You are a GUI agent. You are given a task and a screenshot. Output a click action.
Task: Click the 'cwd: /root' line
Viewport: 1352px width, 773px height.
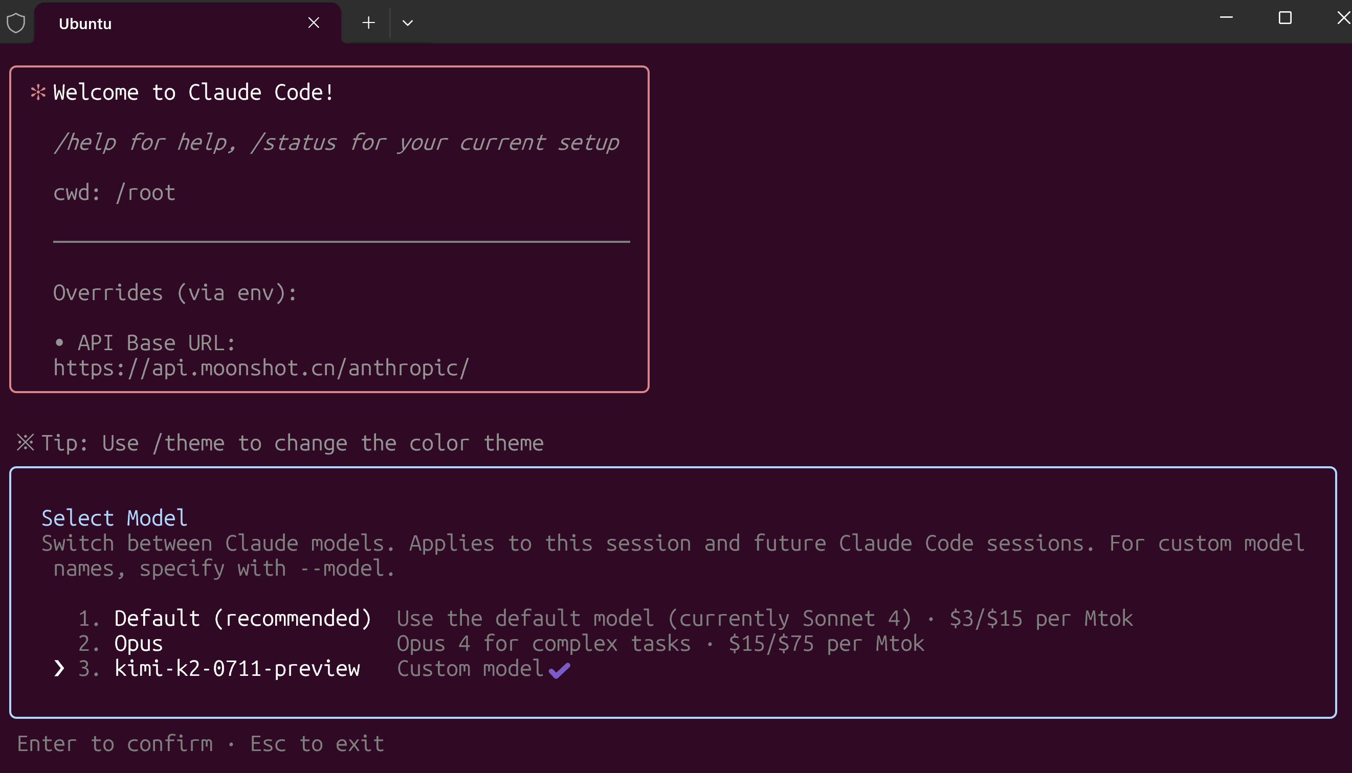(x=114, y=193)
